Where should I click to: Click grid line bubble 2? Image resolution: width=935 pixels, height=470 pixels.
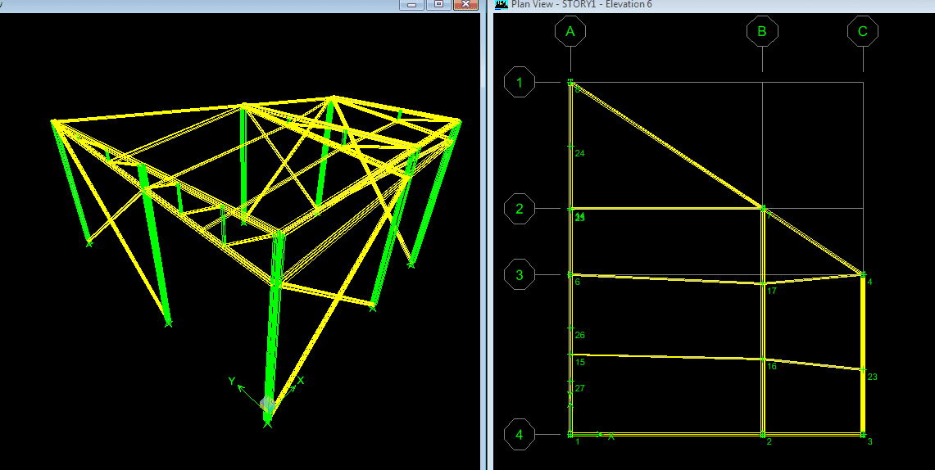520,209
